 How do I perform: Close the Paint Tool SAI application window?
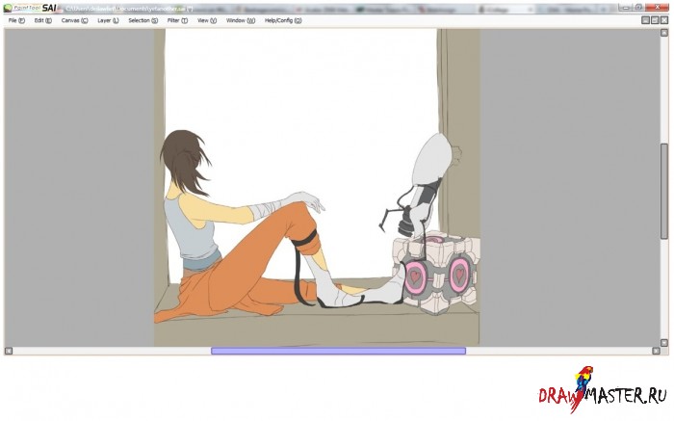pyautogui.click(x=658, y=8)
